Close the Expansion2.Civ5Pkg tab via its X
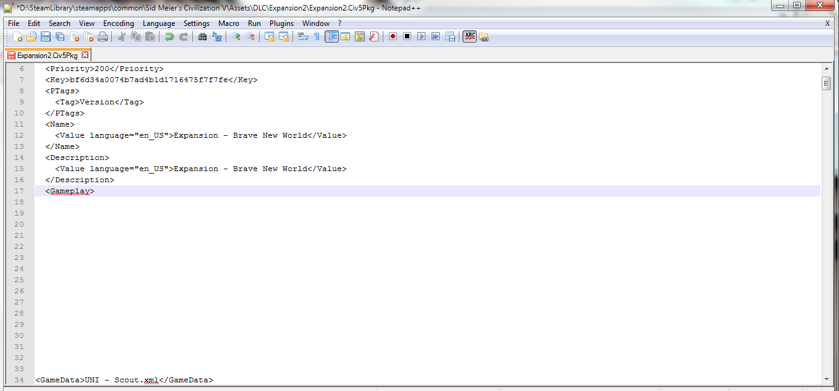Screen dimensions: 839x391 [85, 55]
